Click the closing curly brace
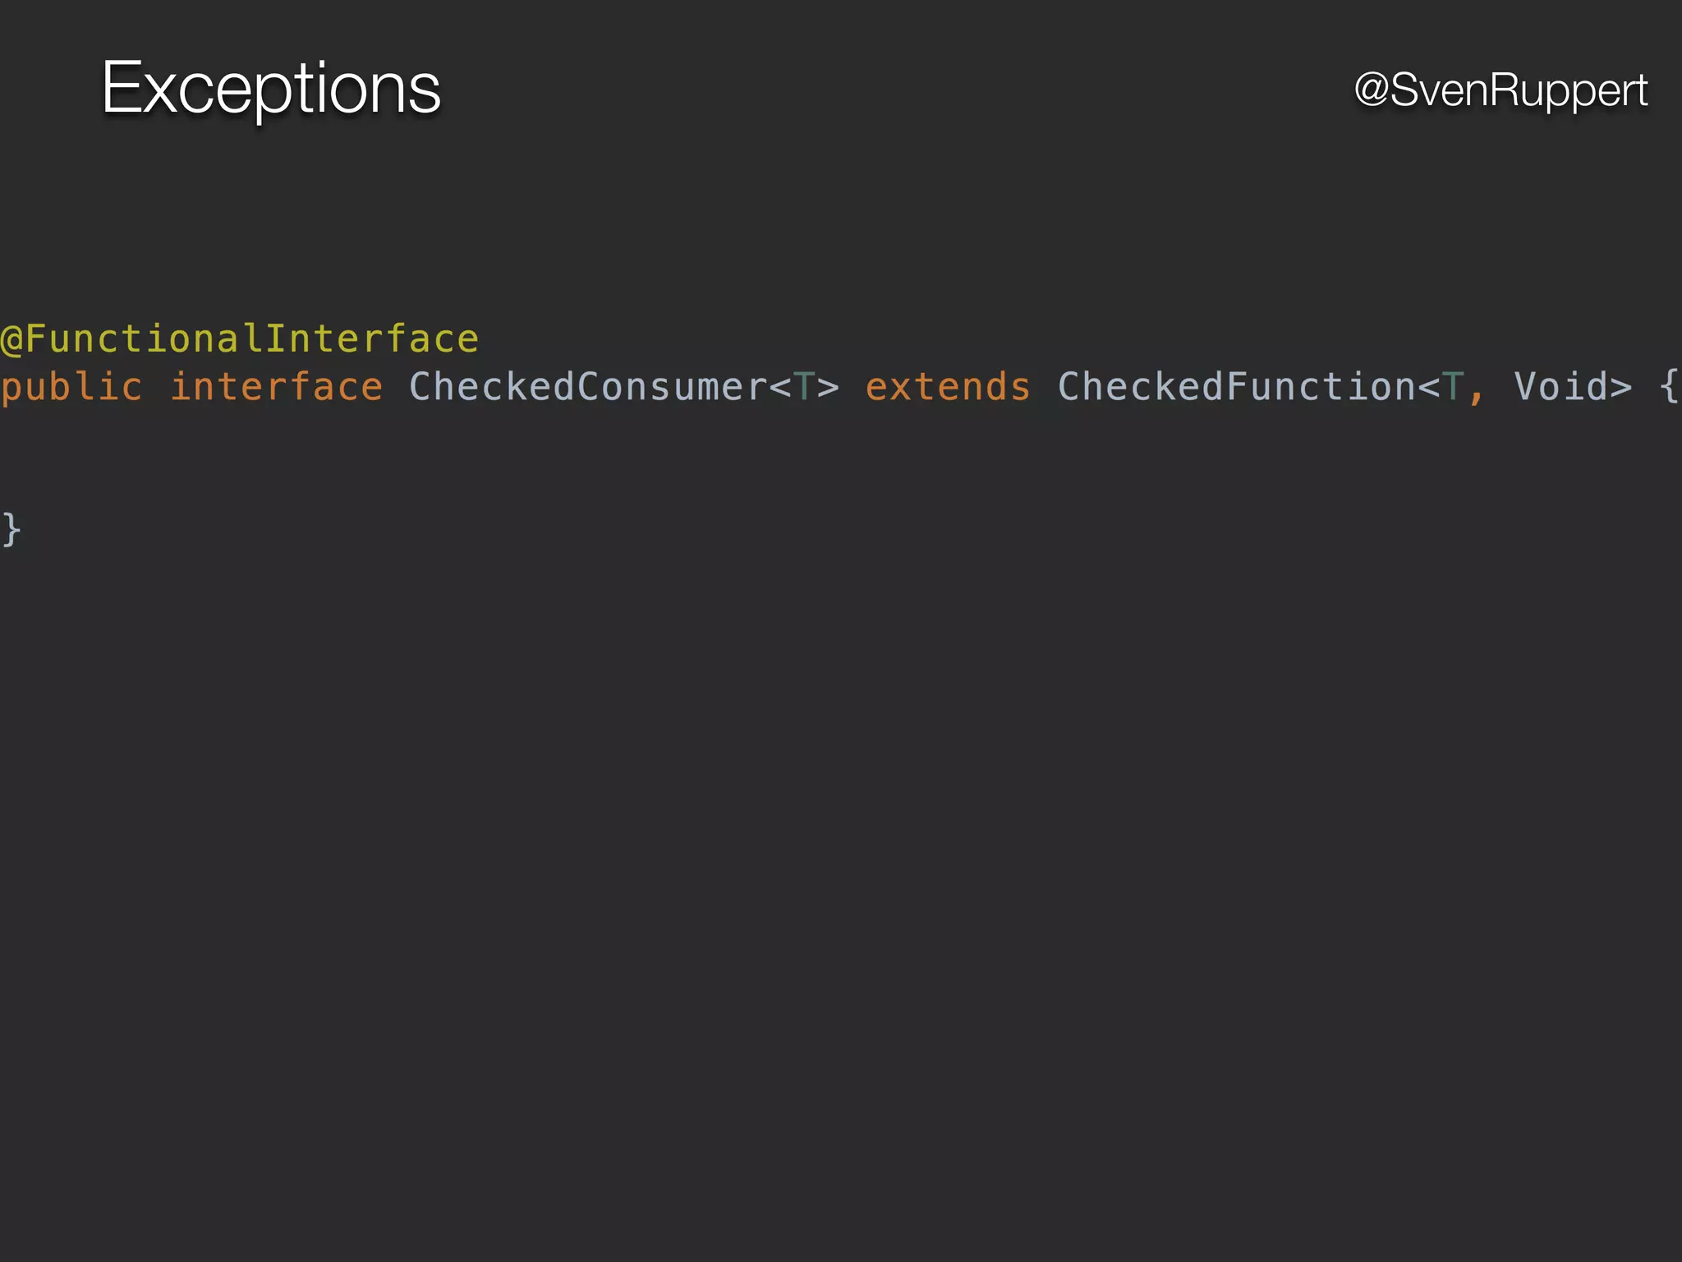 (11, 530)
